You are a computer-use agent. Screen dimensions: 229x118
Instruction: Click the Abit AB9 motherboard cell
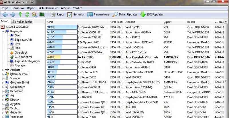point(131,107)
